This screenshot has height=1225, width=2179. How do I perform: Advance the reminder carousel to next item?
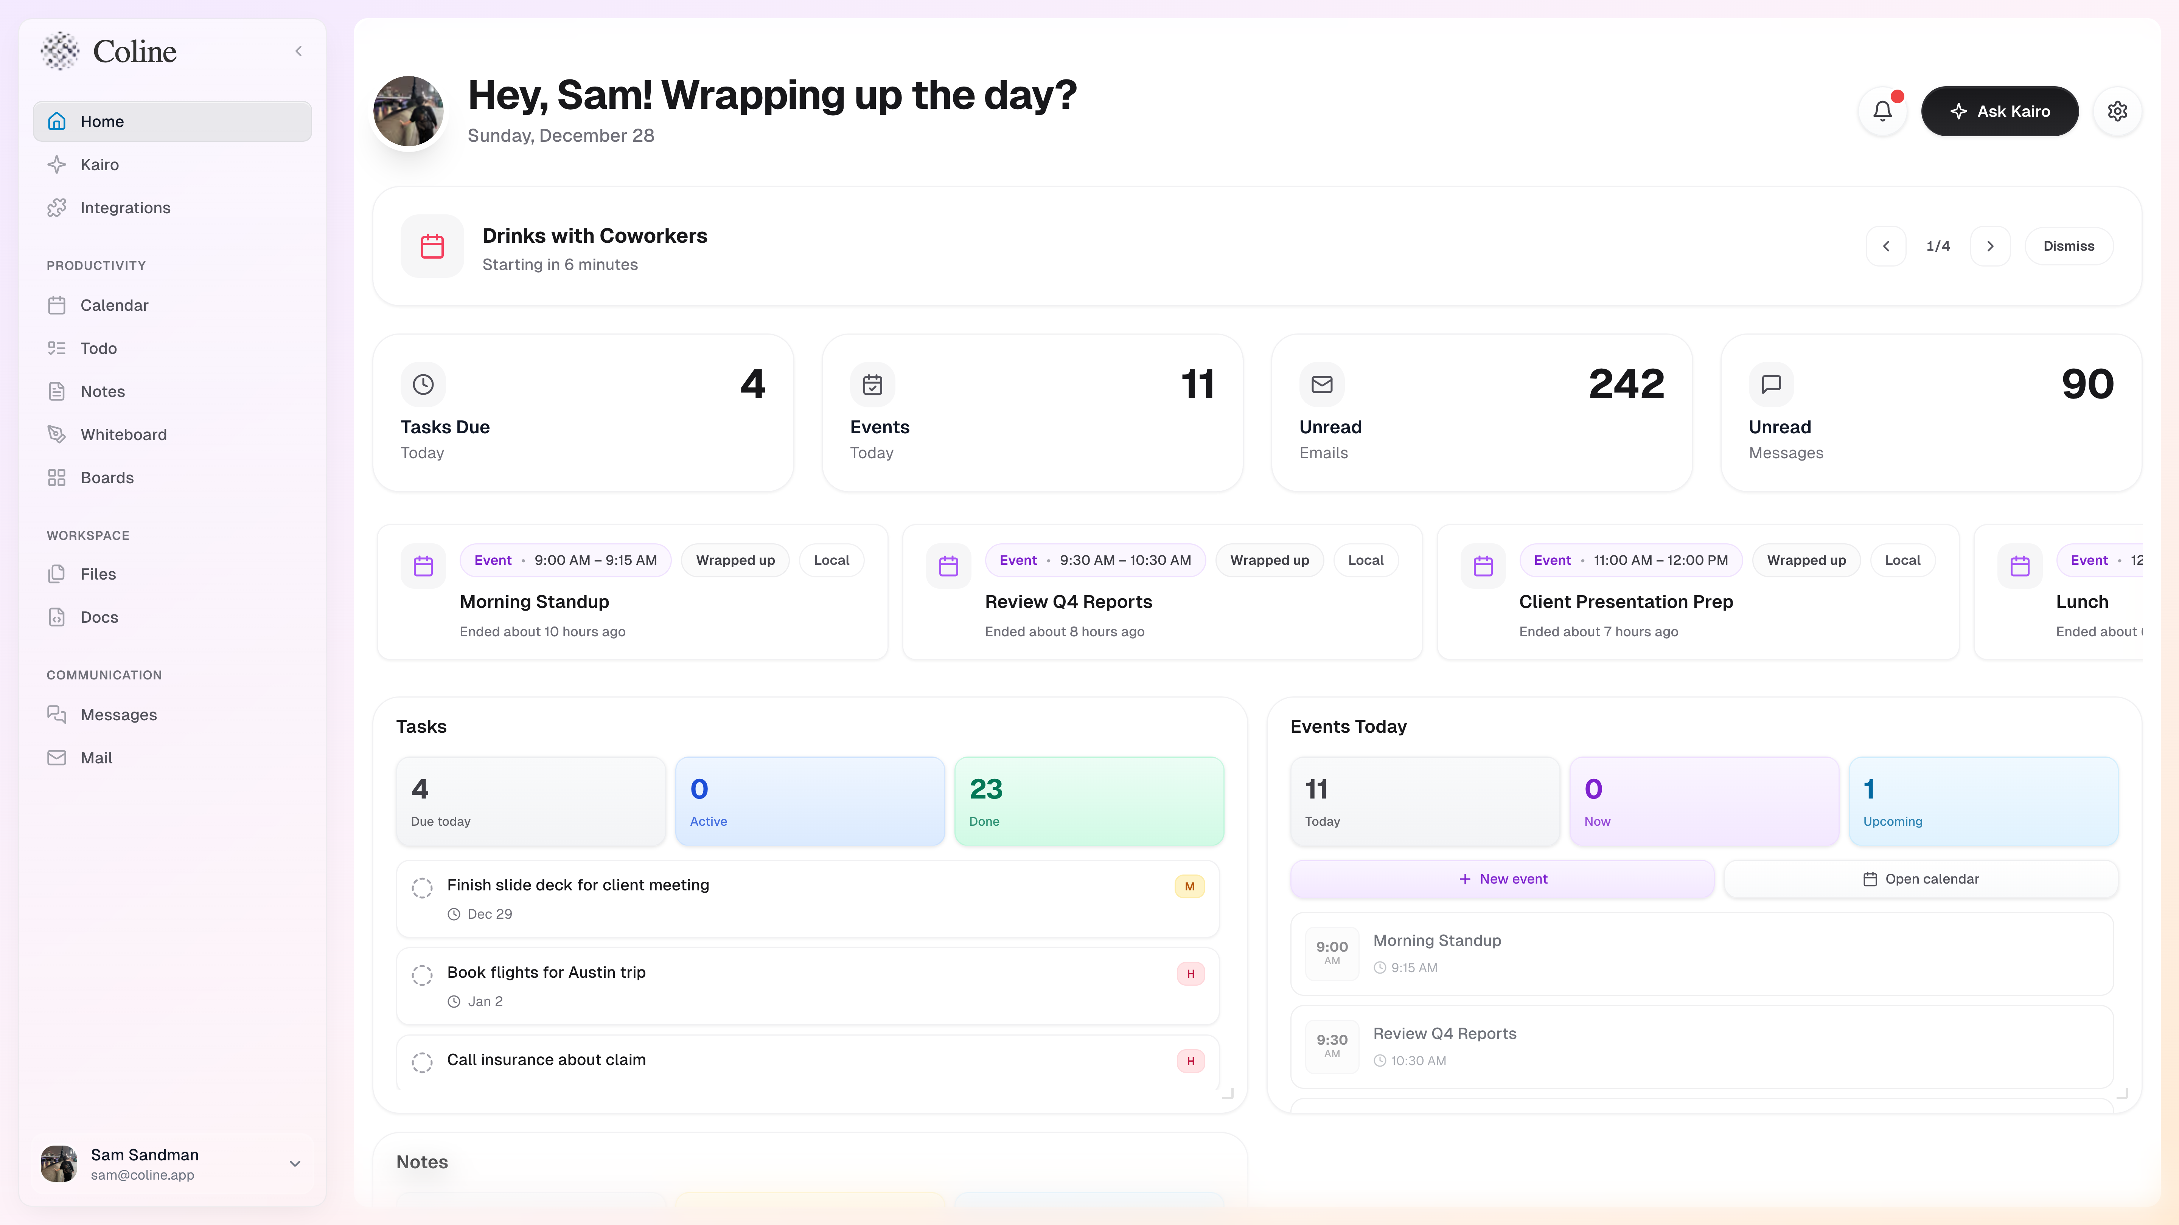(x=1990, y=246)
